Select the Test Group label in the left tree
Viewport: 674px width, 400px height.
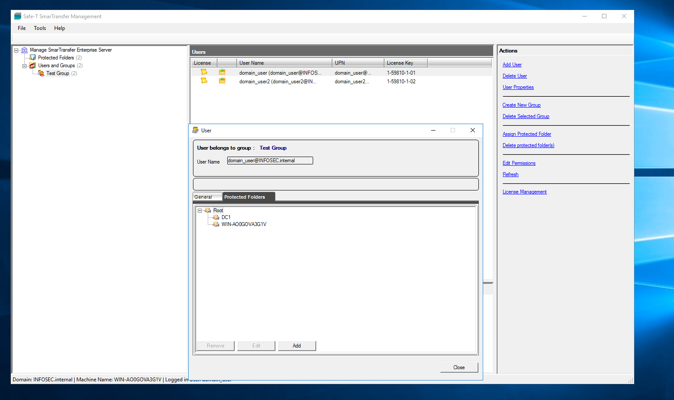(58, 73)
